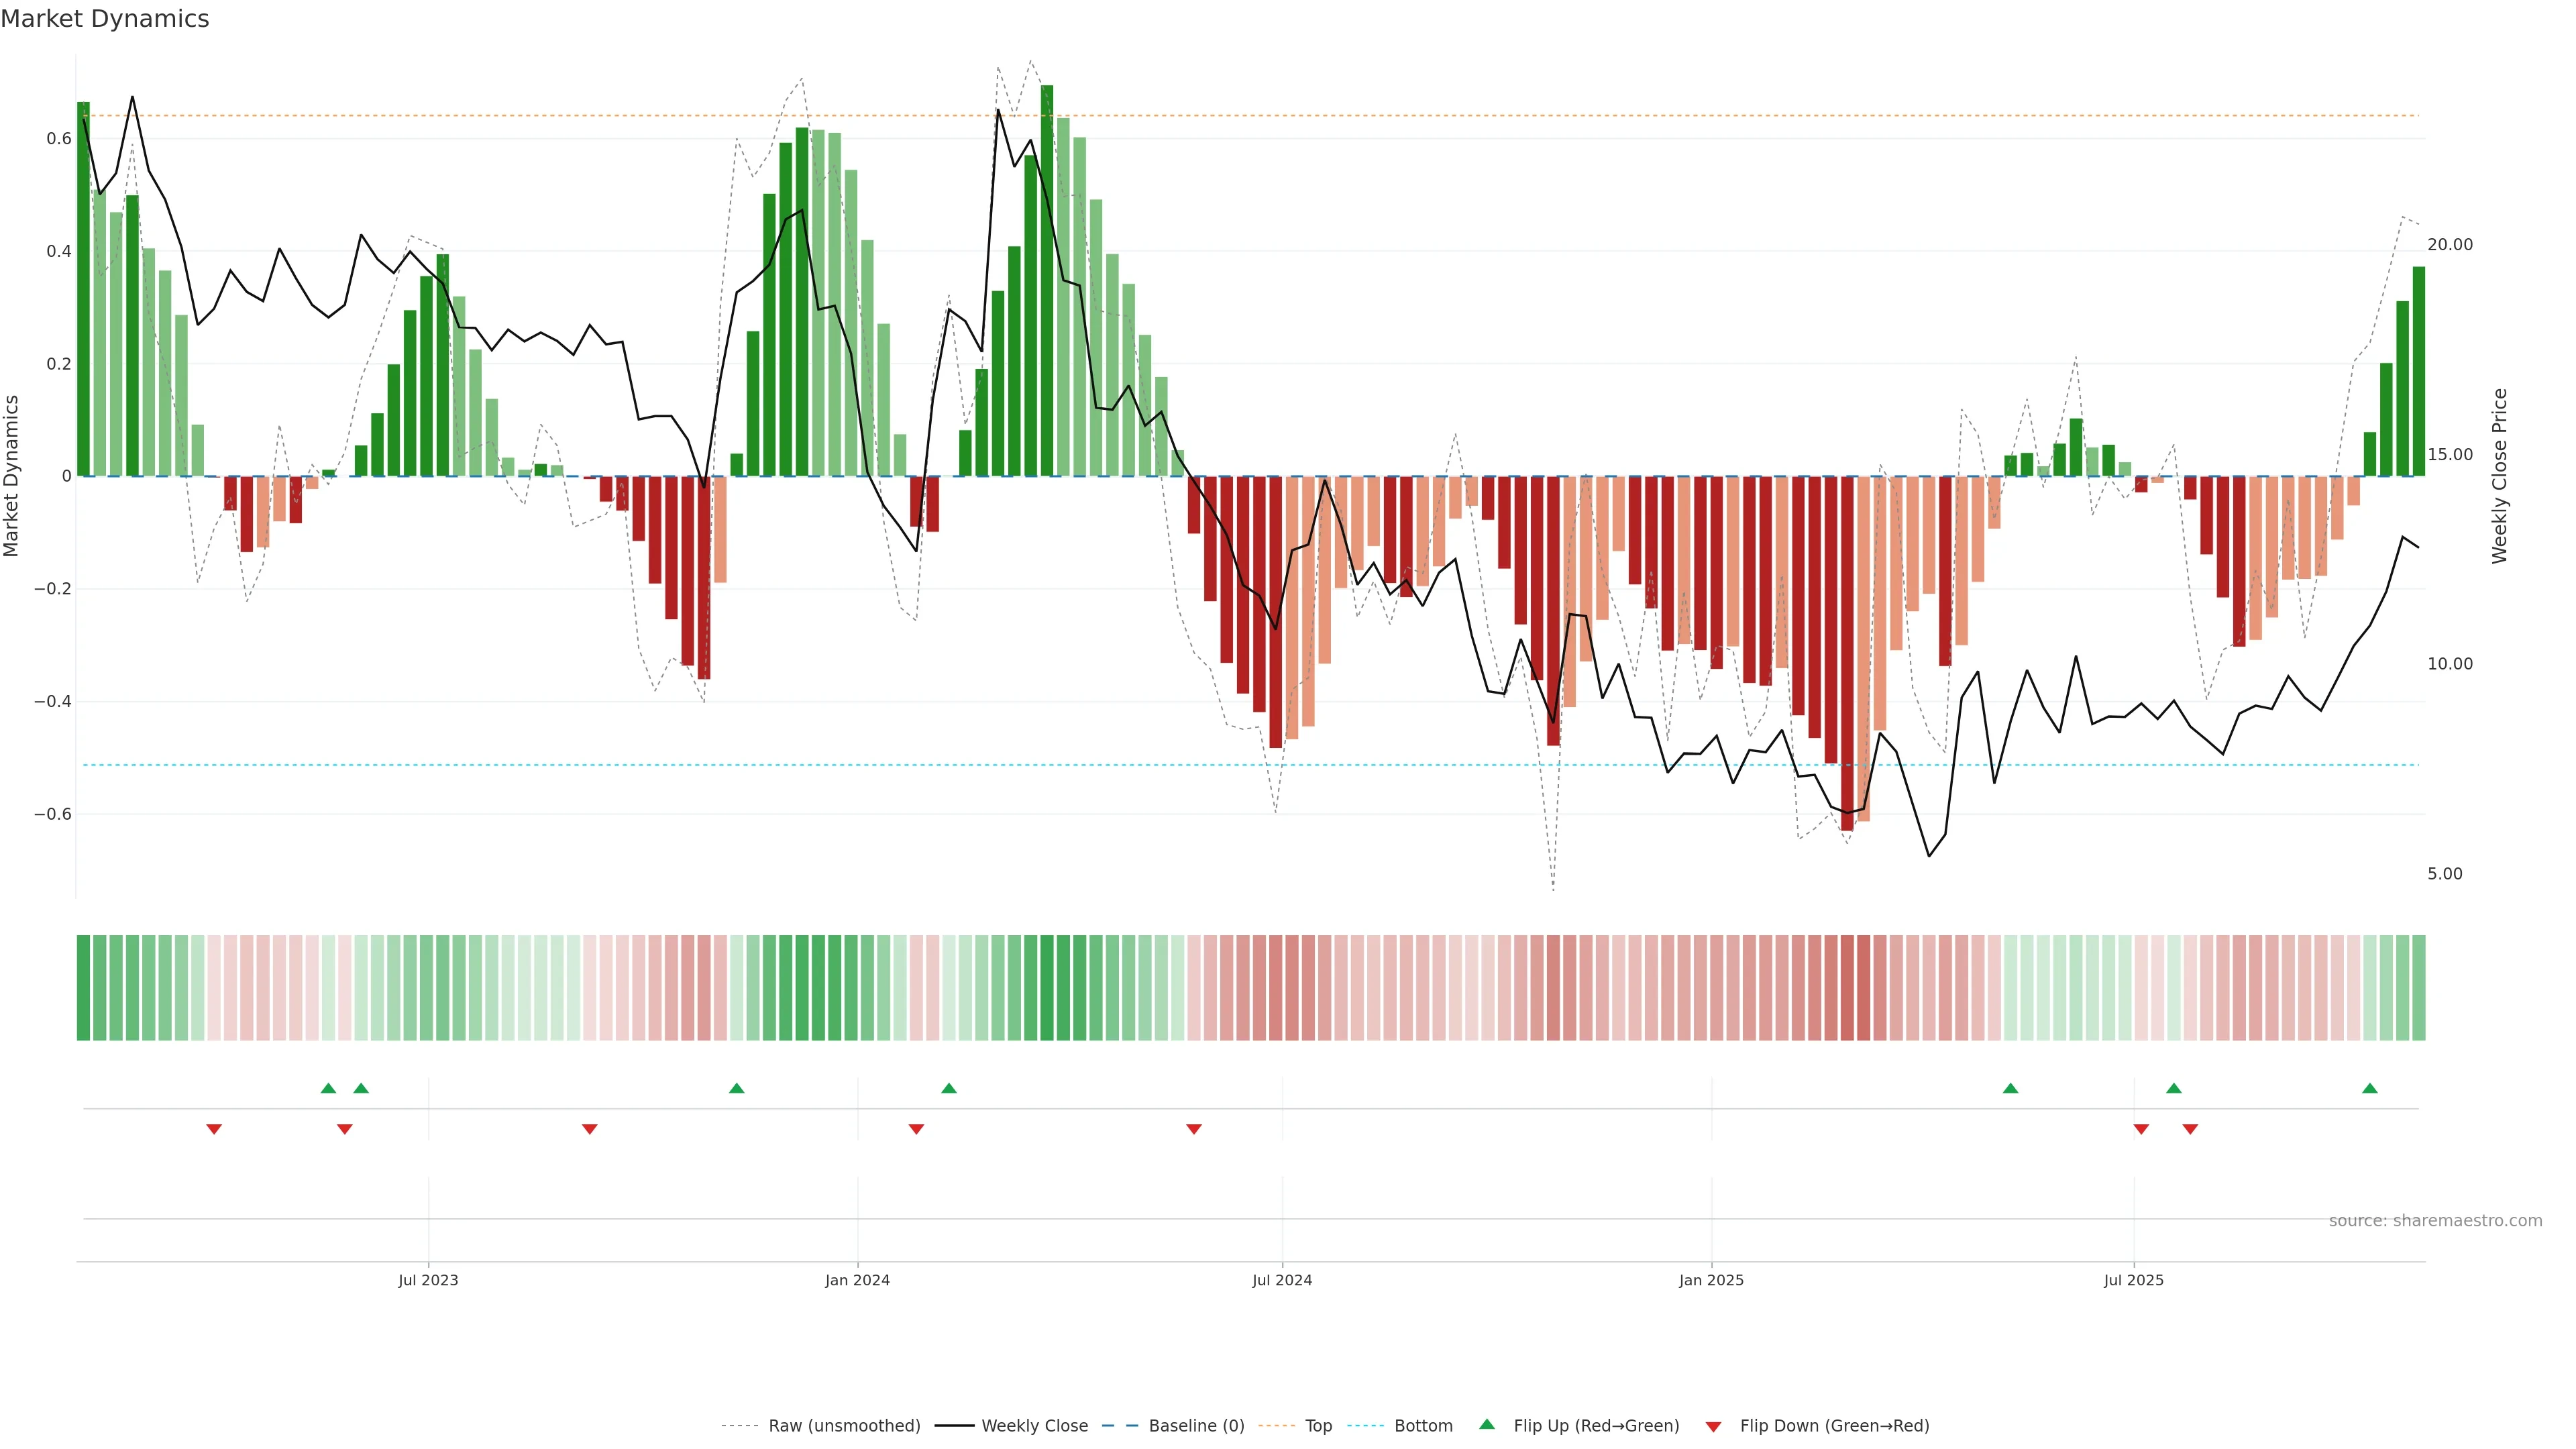Click the Market Dynamics chart title
Screen dimensions: 2576x1449
tap(105, 19)
